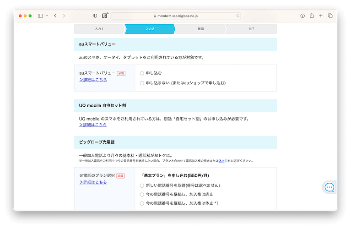Open the Share menu
The image size is (351, 229).
point(312,16)
